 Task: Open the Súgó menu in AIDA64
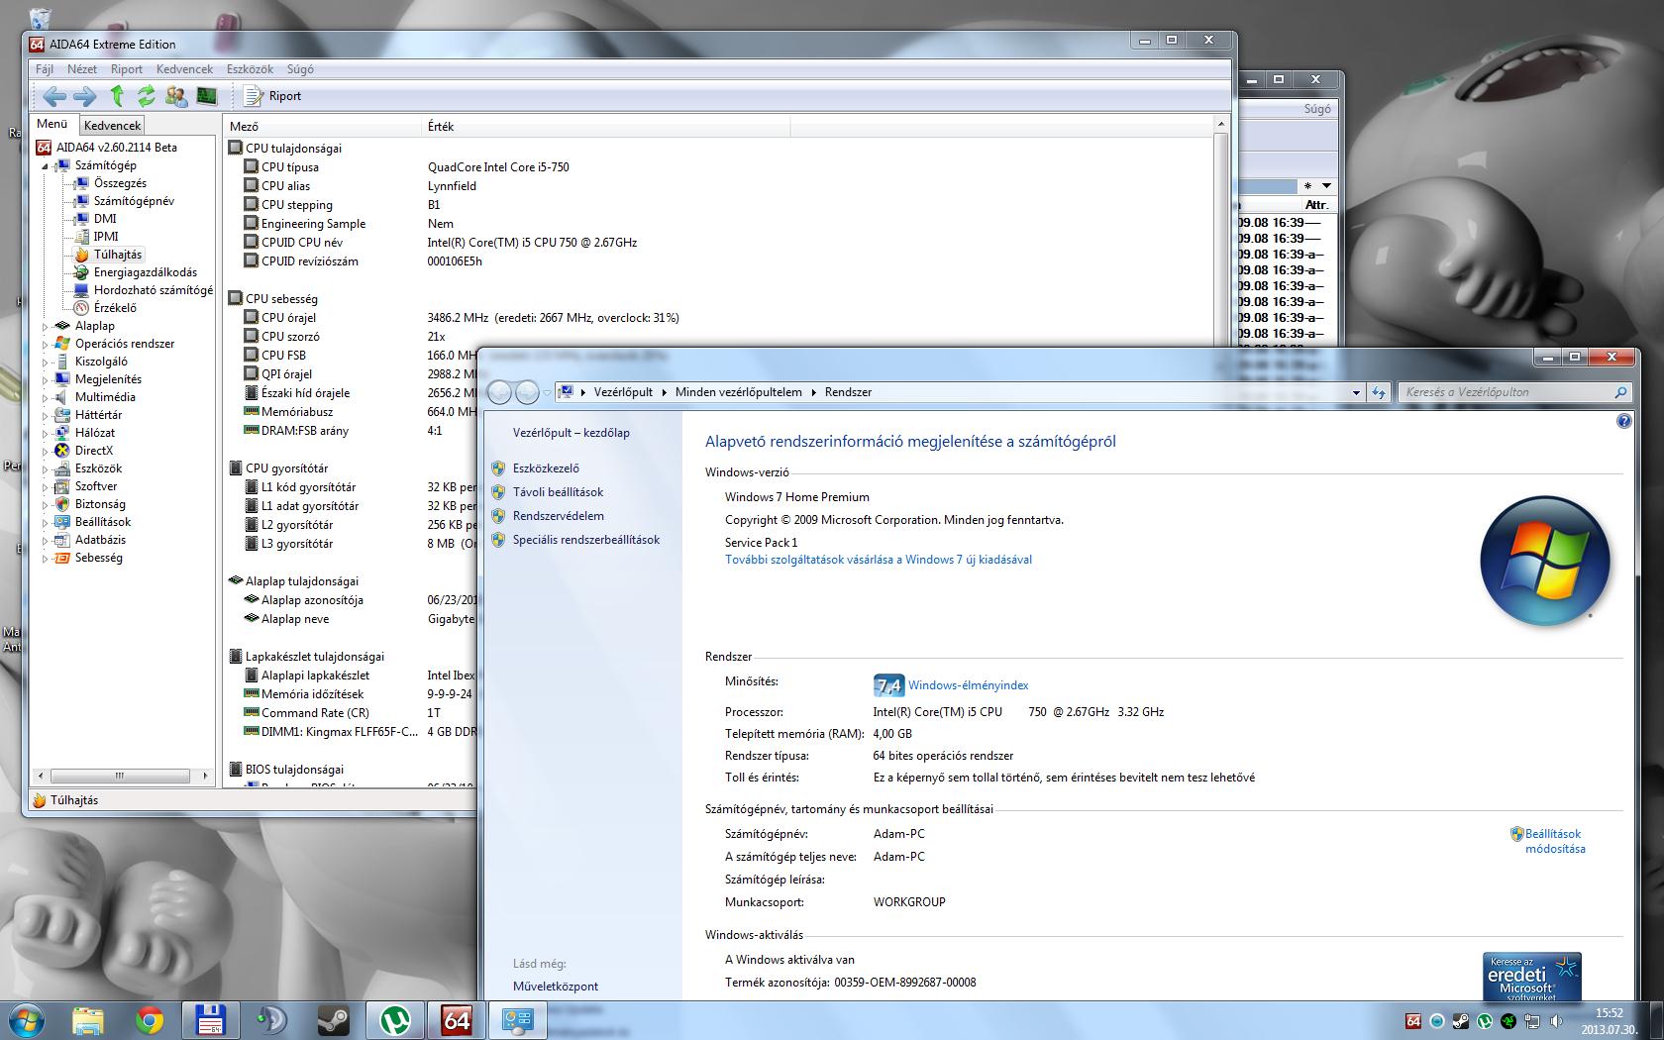(x=300, y=69)
